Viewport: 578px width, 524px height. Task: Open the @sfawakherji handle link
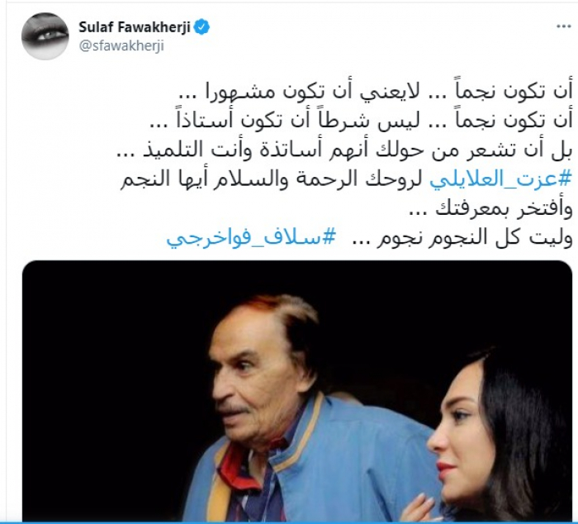coord(121,46)
